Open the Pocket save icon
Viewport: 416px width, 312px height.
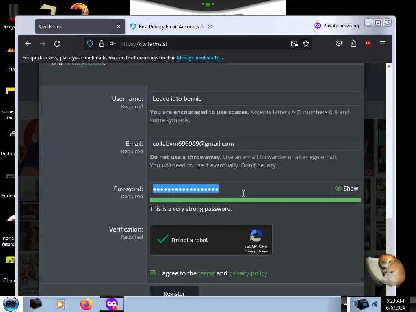point(339,43)
